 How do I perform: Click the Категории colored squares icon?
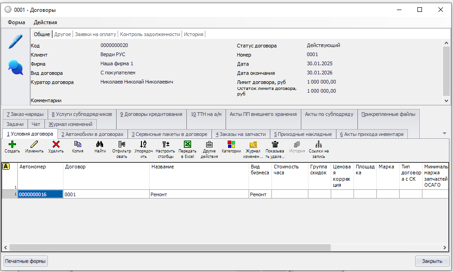231,145
